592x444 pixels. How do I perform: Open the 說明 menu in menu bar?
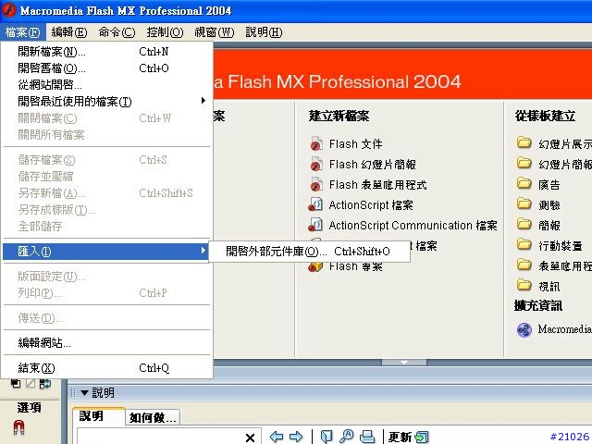[264, 32]
